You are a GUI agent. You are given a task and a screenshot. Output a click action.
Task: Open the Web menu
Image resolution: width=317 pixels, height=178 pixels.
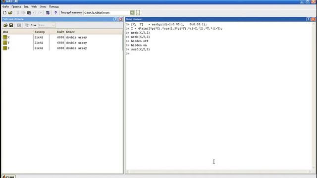point(34,6)
